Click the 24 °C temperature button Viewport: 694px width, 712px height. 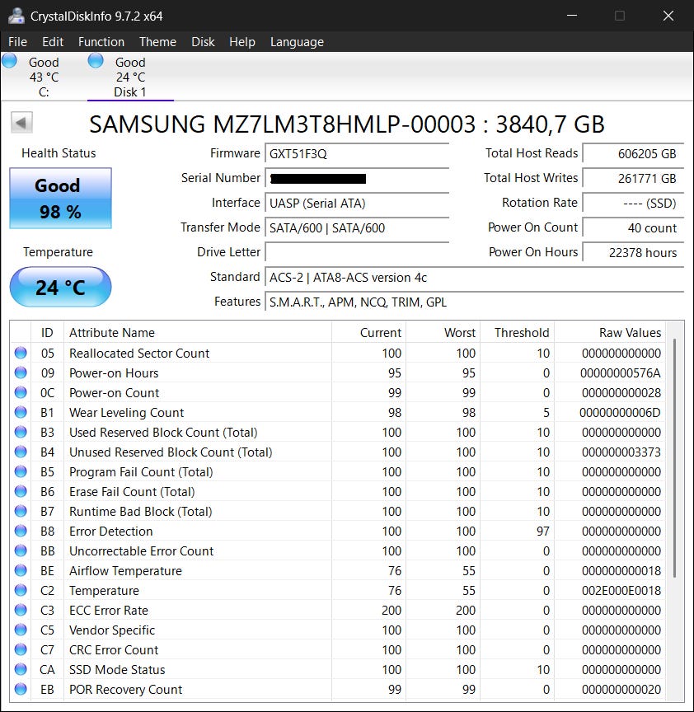[x=60, y=288]
